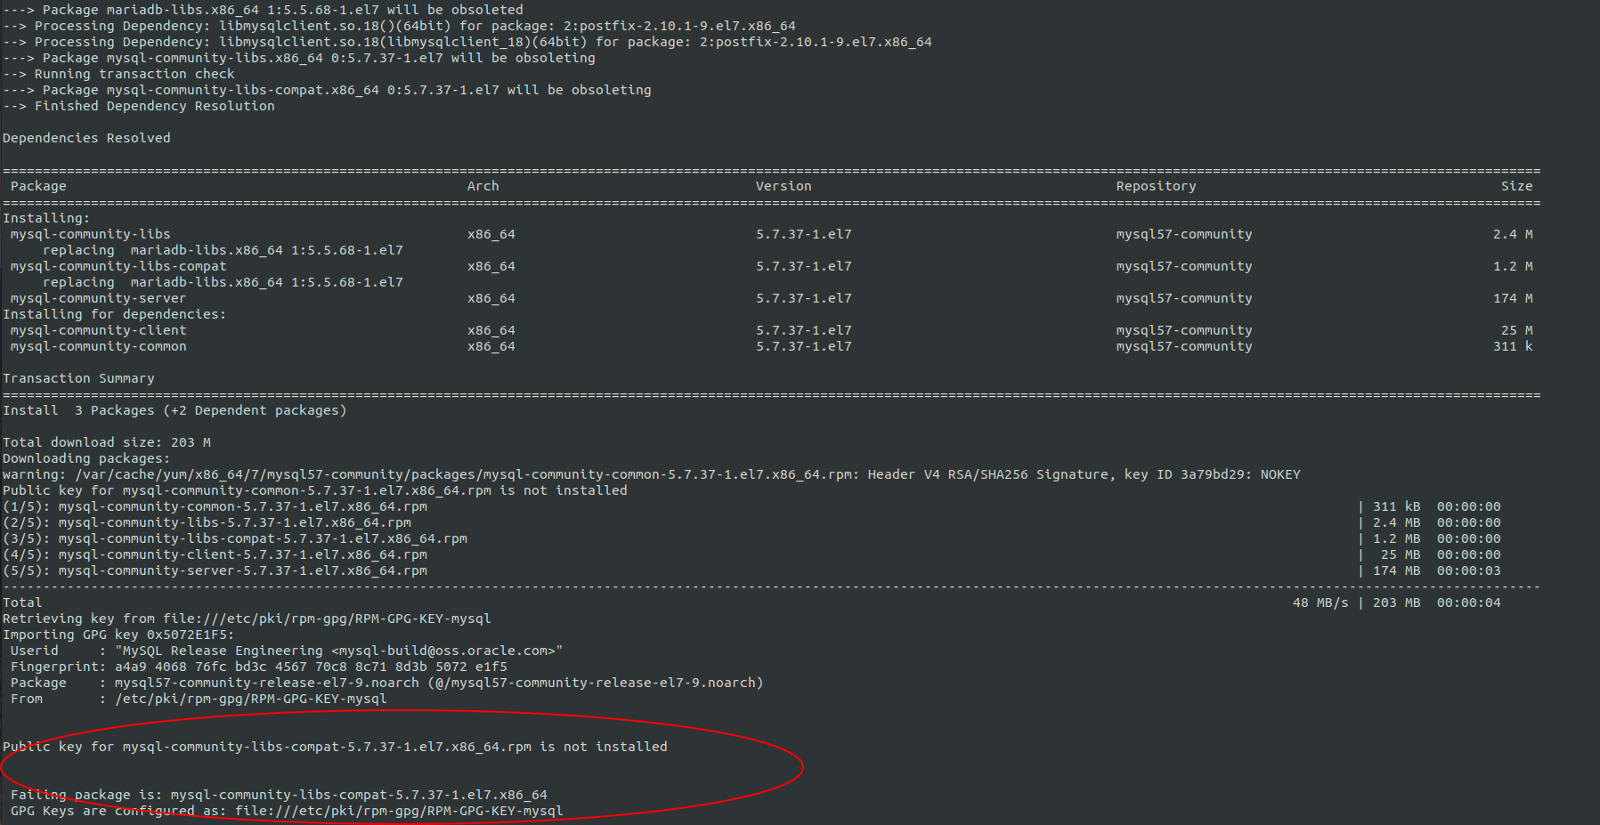The width and height of the screenshot is (1600, 825).
Task: Click the '311 k' size value
Action: click(1513, 346)
